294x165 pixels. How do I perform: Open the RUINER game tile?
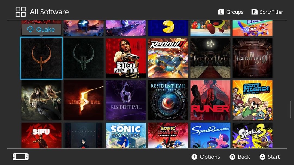click(210, 100)
